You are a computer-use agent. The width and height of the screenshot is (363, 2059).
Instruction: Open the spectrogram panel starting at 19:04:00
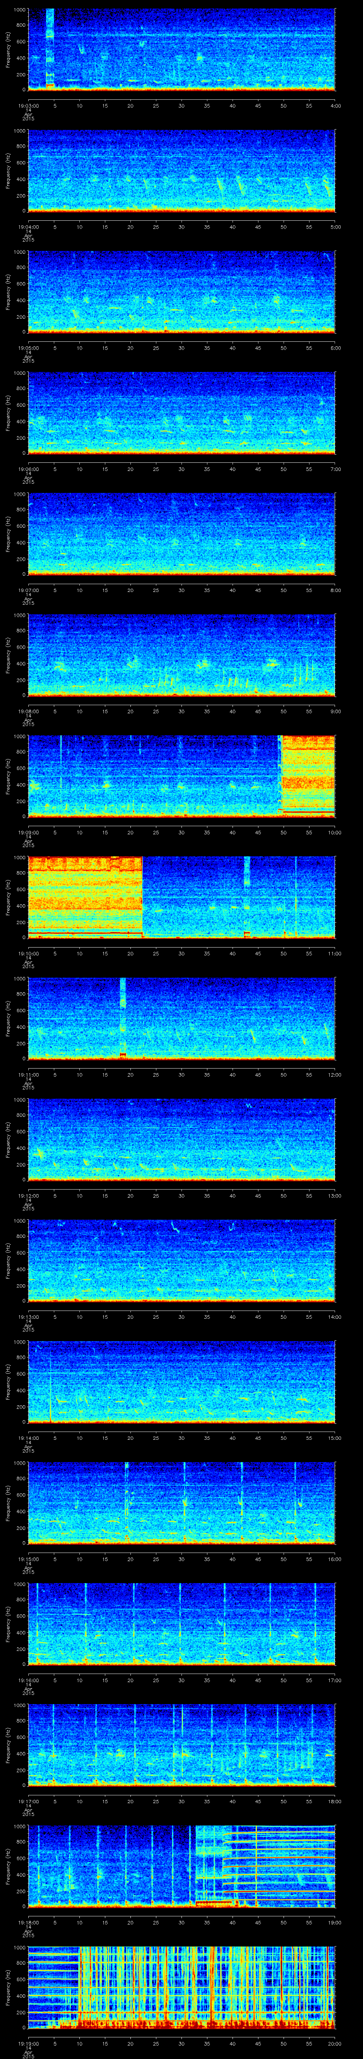182,171
